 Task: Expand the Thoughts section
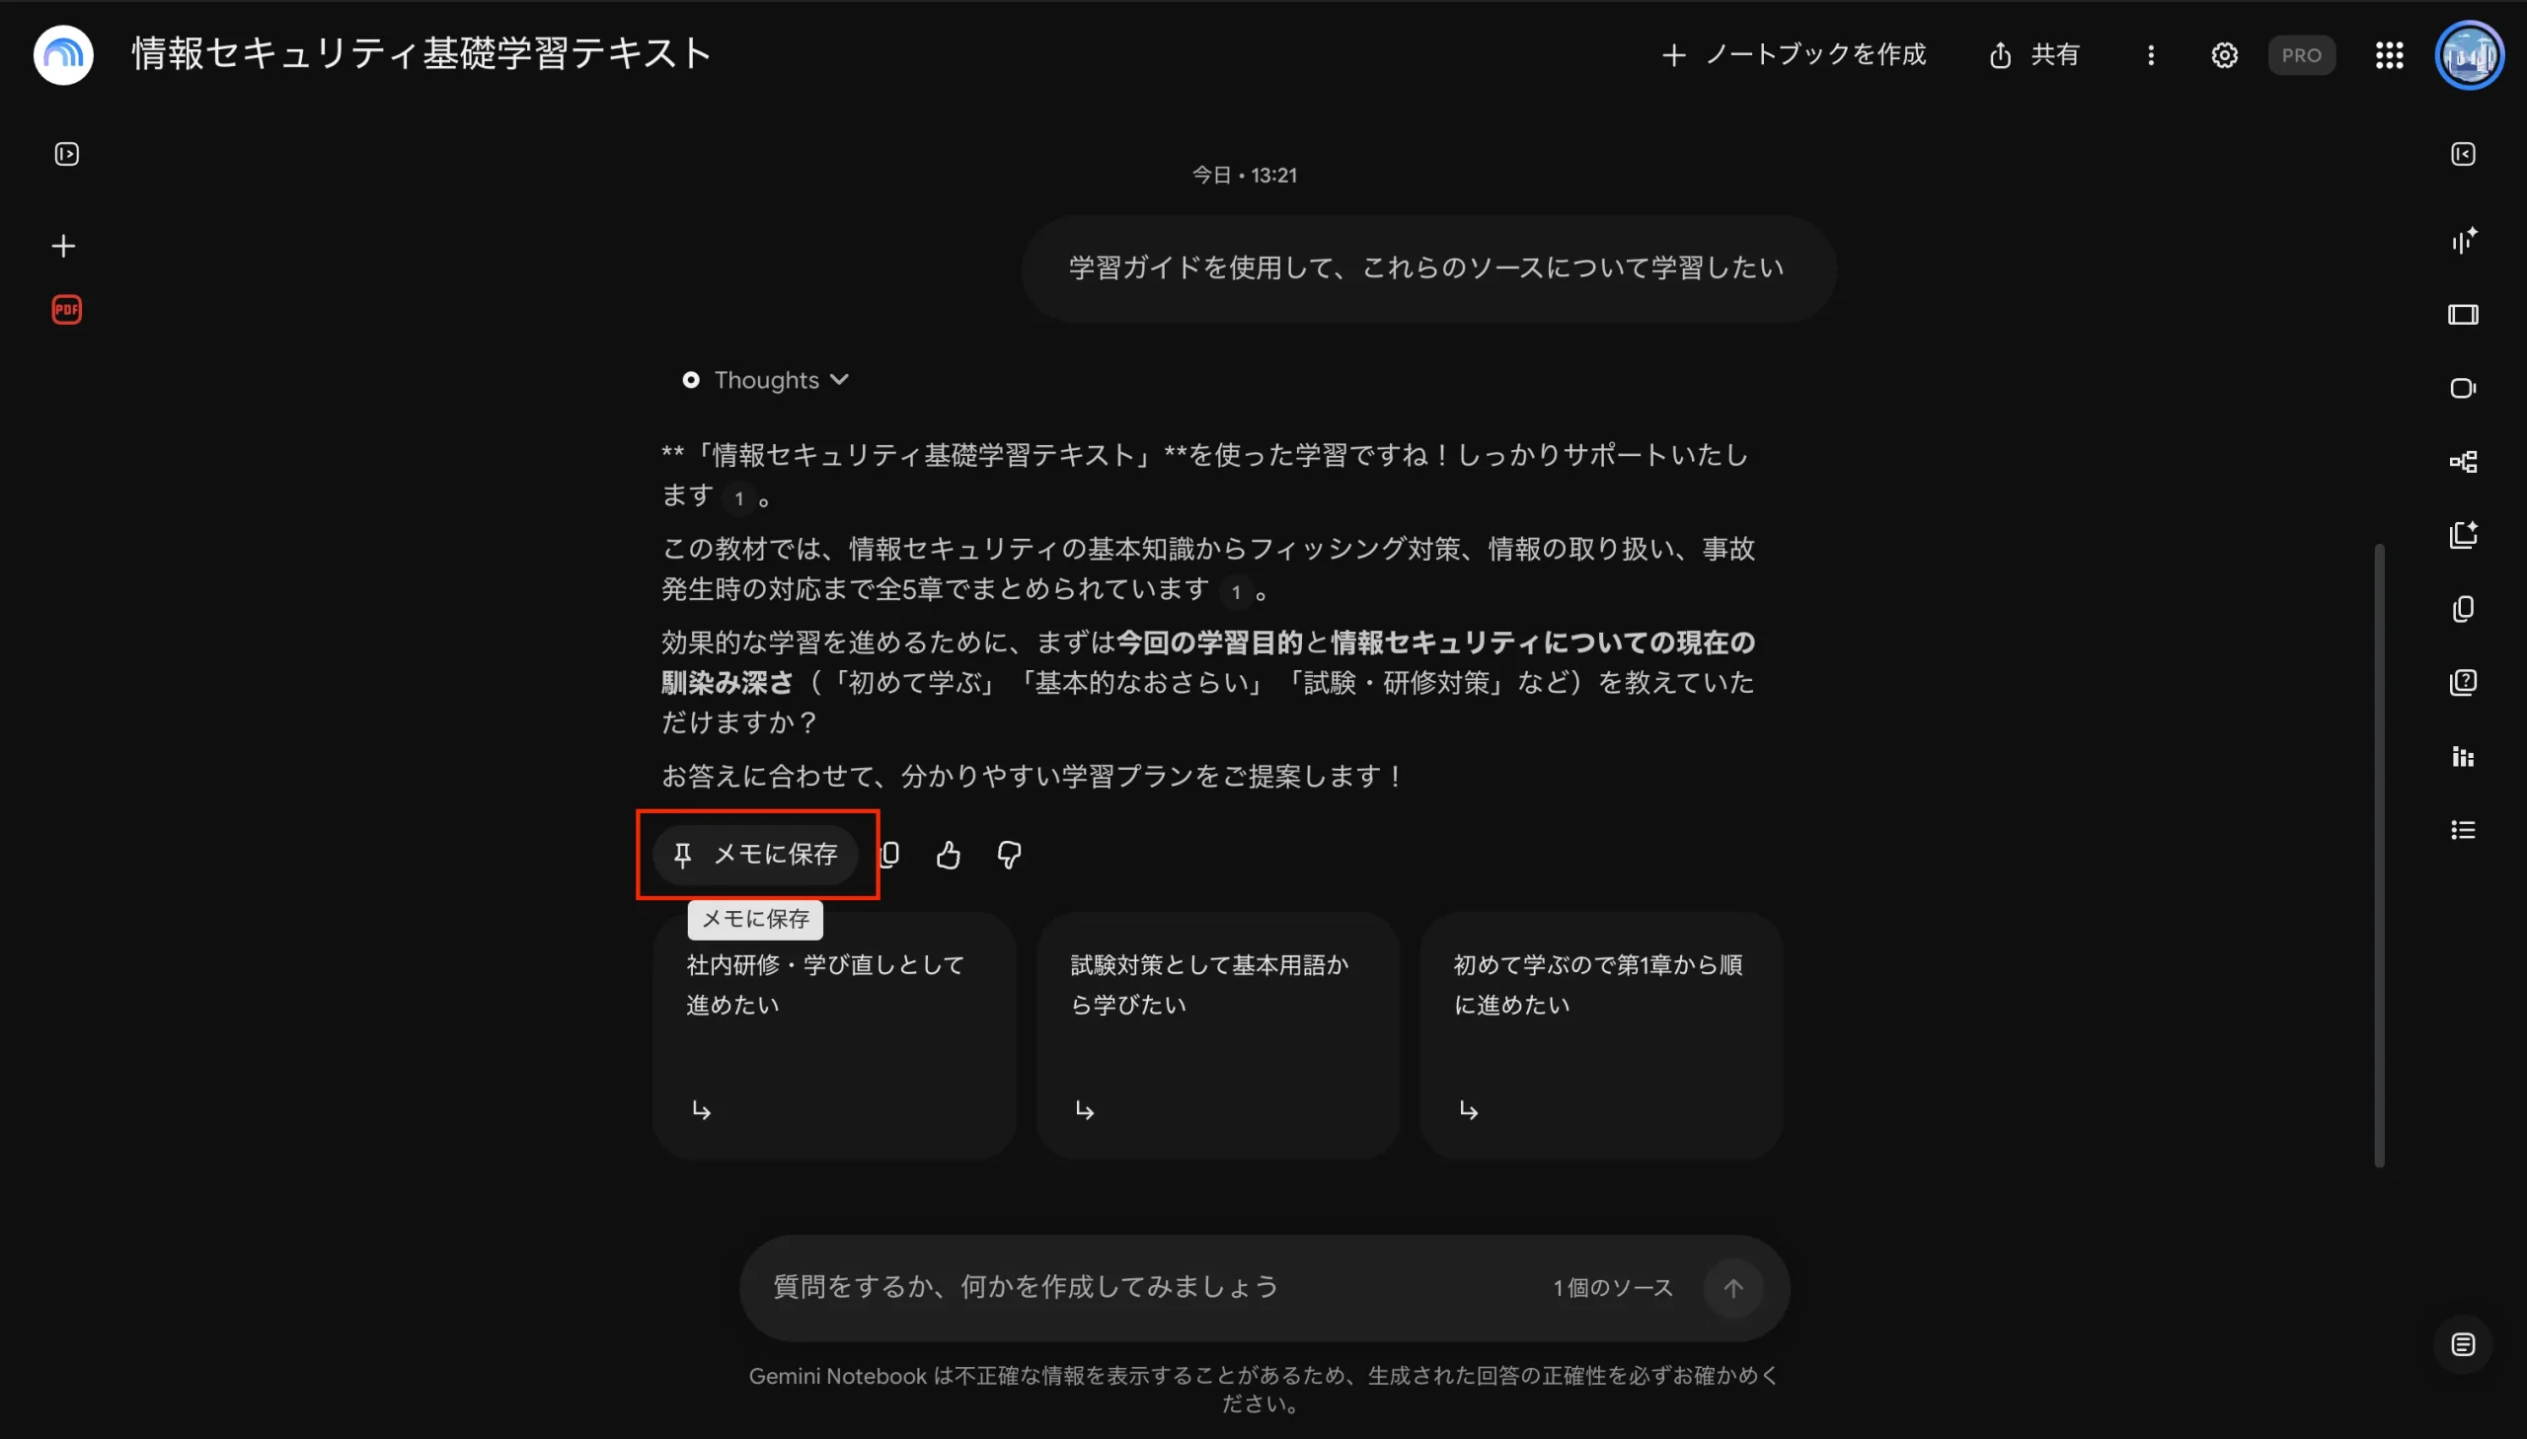pos(766,381)
